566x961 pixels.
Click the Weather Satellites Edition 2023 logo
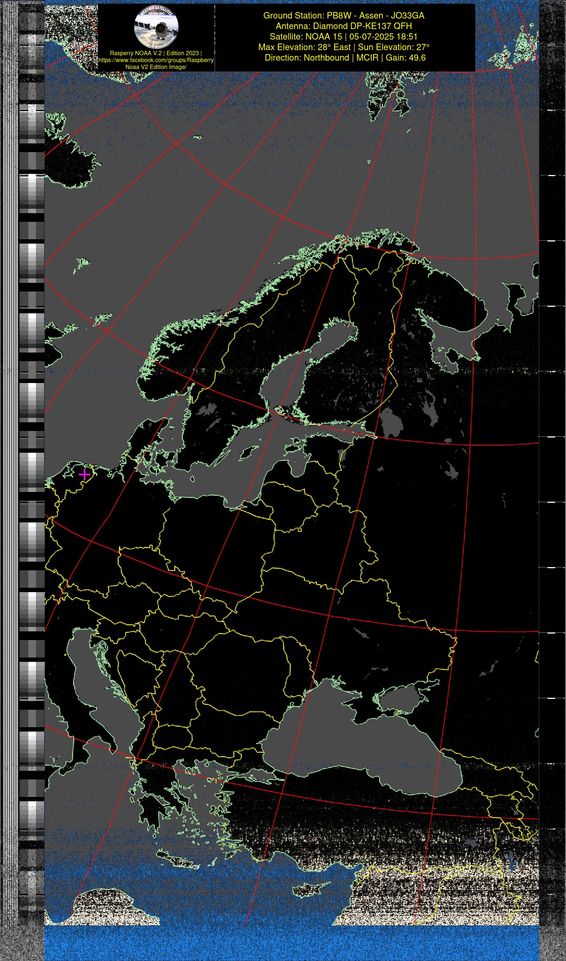(x=156, y=27)
